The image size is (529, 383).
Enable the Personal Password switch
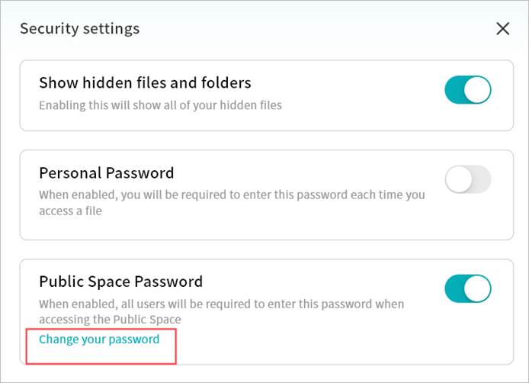tap(467, 180)
